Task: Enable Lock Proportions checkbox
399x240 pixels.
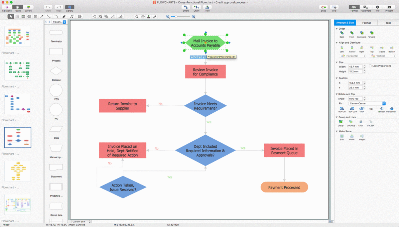Action: 370,66
